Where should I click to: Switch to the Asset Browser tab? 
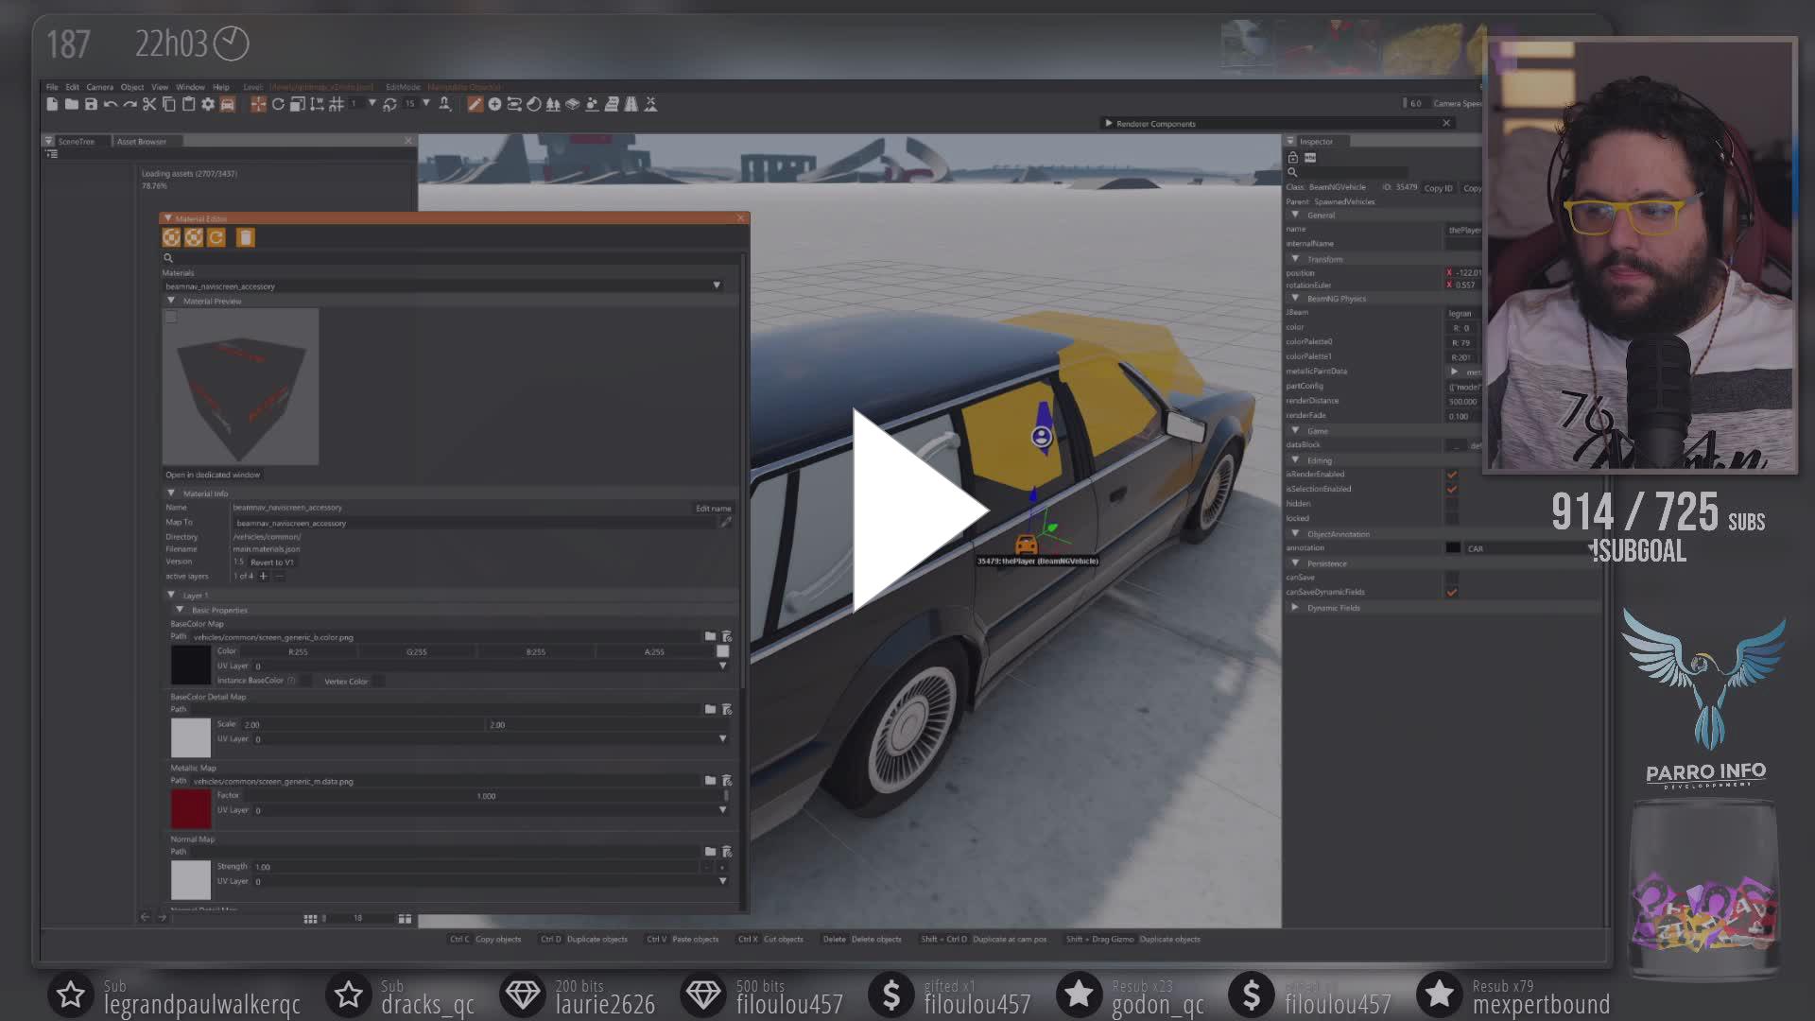pos(142,142)
